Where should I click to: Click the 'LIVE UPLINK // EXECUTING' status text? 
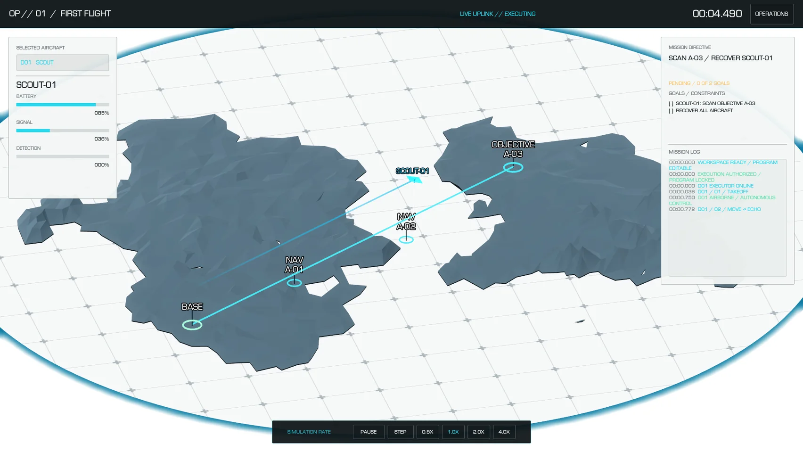498,14
